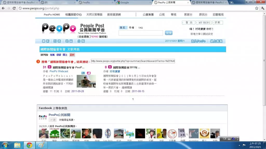Open 客家台 navigation link
Image resolution: width=266 pixels, height=149 pixels.
point(188,15)
